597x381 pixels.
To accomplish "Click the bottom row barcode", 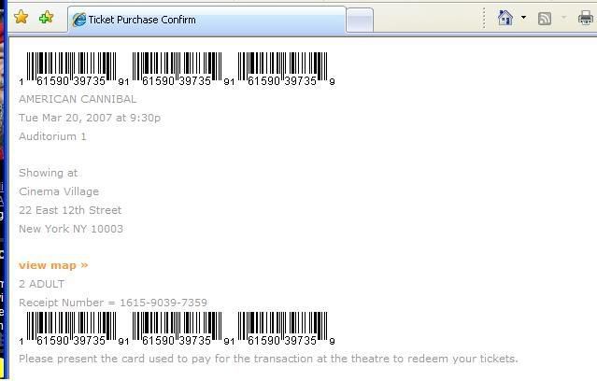I will 178,329.
